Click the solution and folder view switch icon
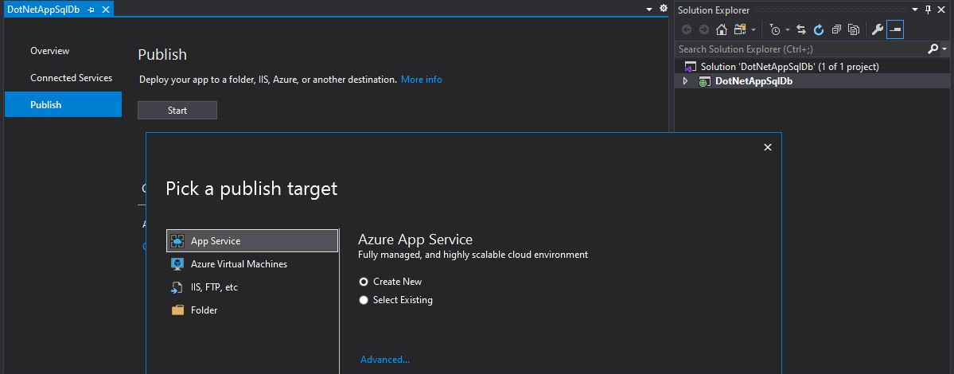Image resolution: width=954 pixels, height=374 pixels. click(x=739, y=30)
